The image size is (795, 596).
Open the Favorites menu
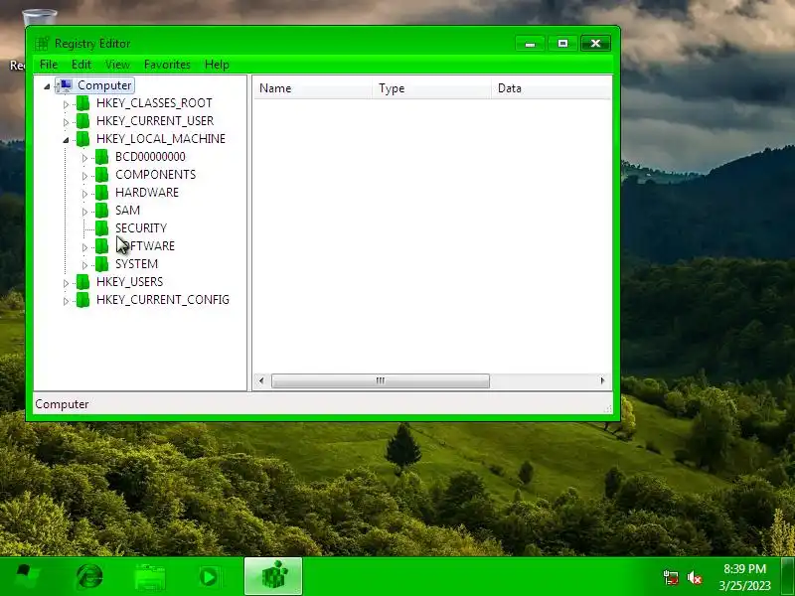tap(167, 65)
